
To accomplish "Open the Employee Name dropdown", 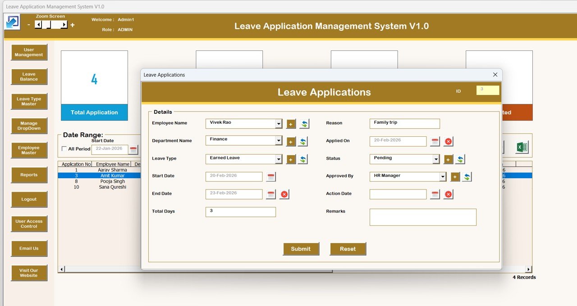I will (x=279, y=123).
